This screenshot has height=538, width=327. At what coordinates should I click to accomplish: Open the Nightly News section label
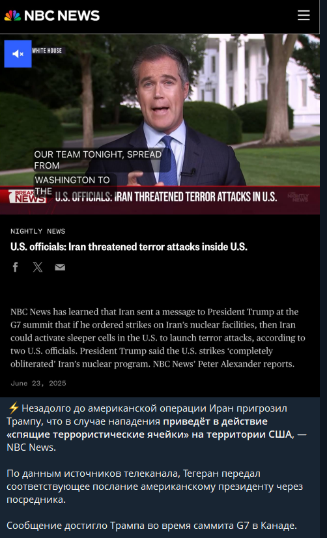[38, 231]
